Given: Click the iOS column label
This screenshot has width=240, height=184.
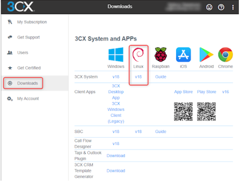Looking at the screenshot, I should [x=183, y=67].
